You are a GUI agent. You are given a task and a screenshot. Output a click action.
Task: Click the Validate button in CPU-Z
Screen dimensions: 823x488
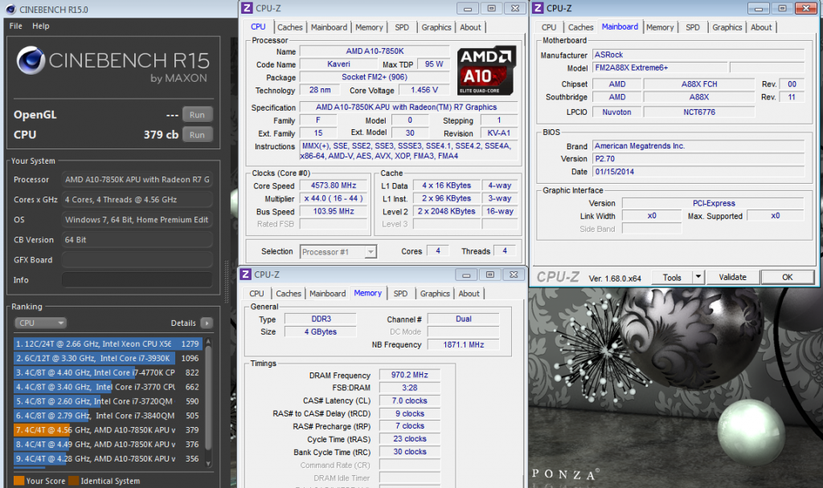click(x=732, y=277)
